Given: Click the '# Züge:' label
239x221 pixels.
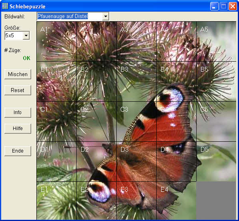Looking at the screenshot, I should tap(13, 50).
